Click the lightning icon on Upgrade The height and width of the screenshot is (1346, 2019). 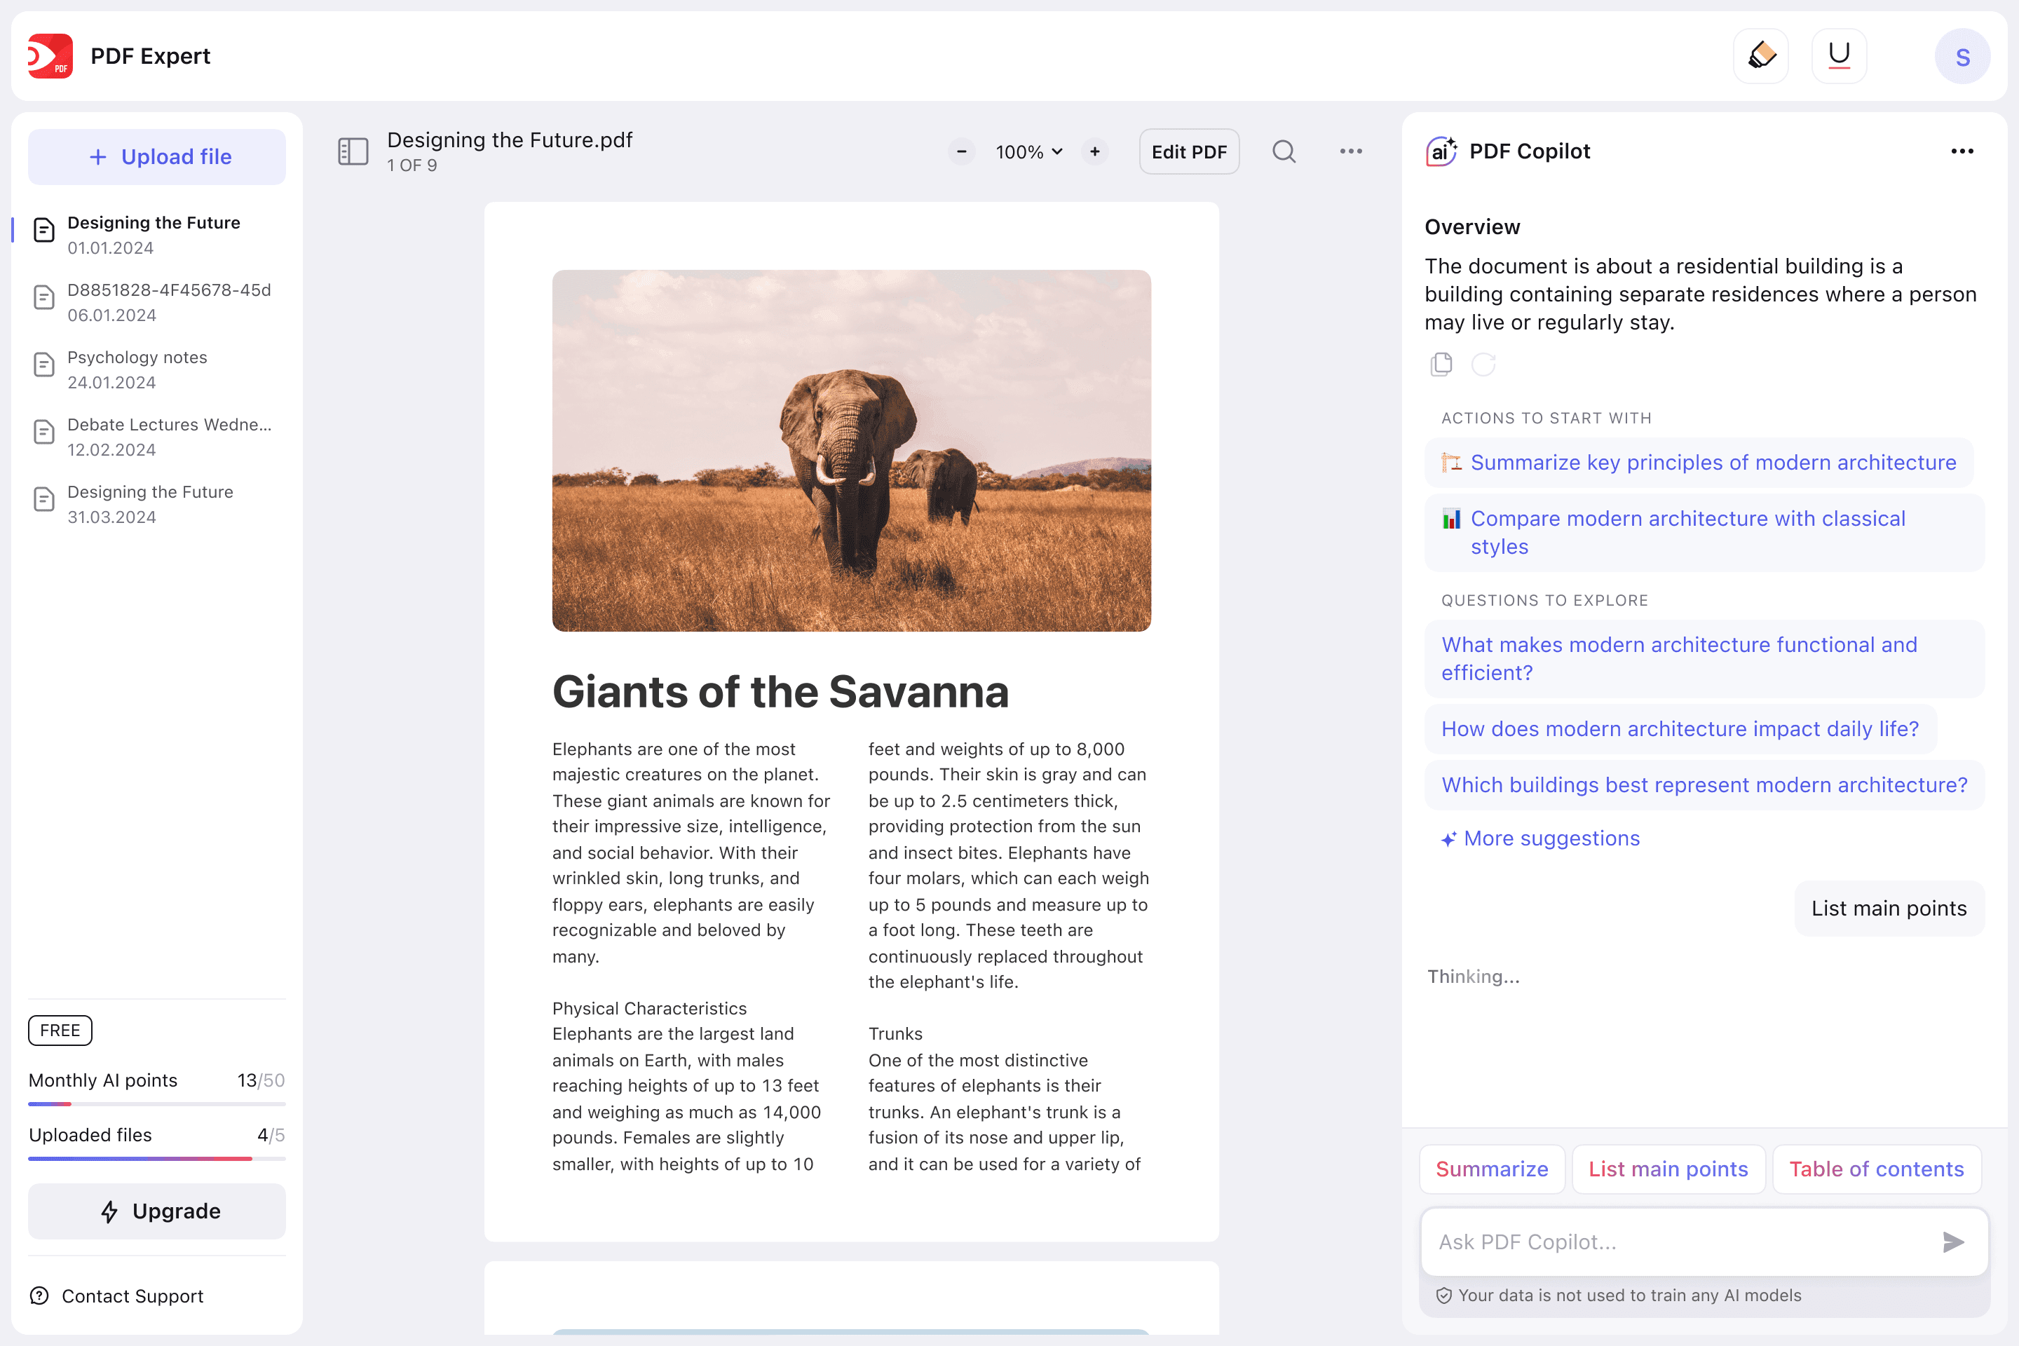pyautogui.click(x=109, y=1211)
